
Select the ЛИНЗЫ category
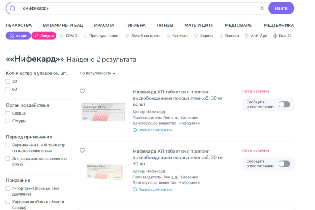point(165,25)
